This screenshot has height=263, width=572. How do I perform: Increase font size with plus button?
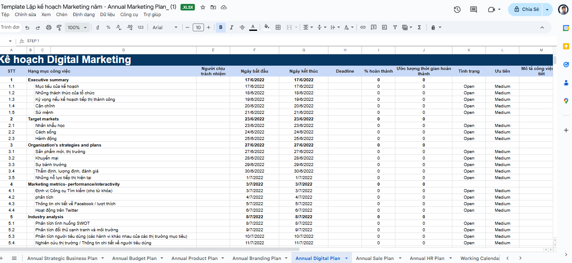(x=208, y=27)
